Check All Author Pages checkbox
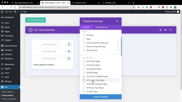182x102 pixels. 84,65
